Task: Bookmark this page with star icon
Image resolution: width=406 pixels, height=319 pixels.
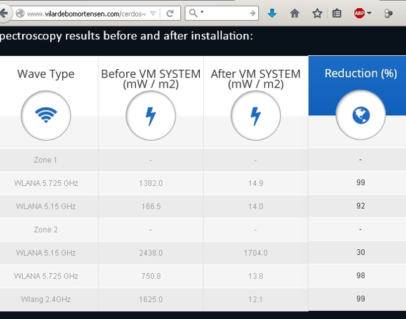Action: pyautogui.click(x=317, y=13)
